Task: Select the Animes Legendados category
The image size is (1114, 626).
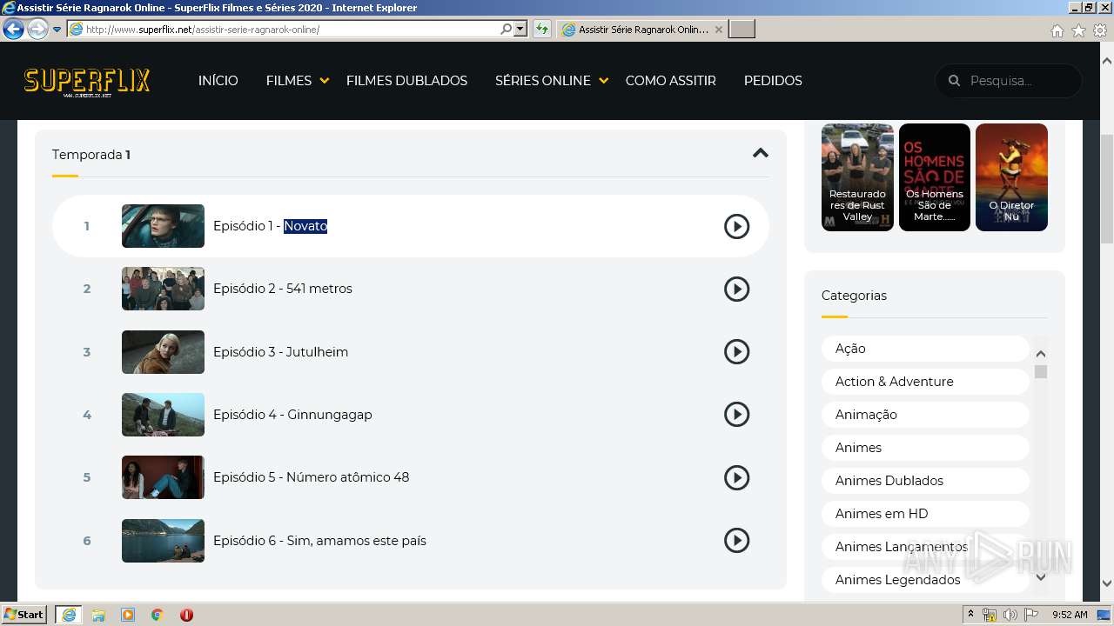Action: click(925, 580)
